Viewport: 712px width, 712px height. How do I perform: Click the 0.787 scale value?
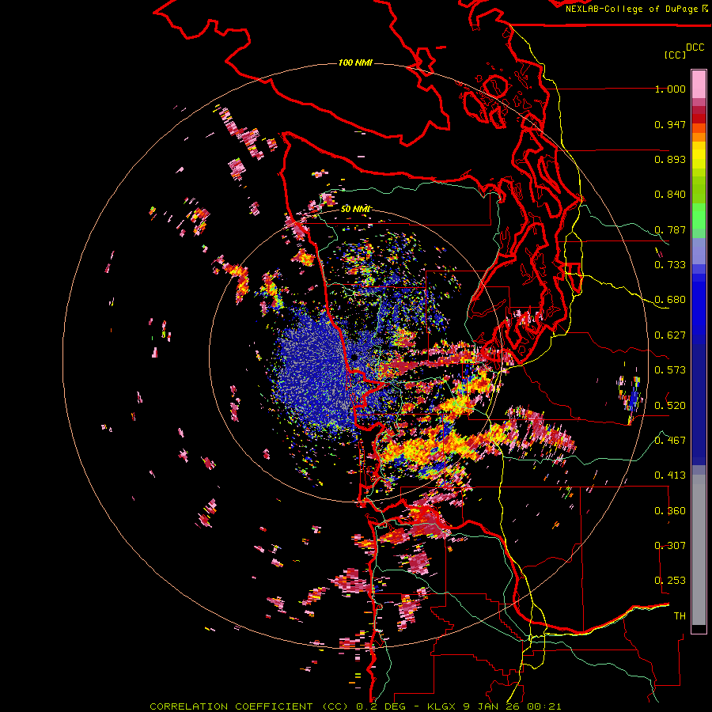[x=670, y=229]
